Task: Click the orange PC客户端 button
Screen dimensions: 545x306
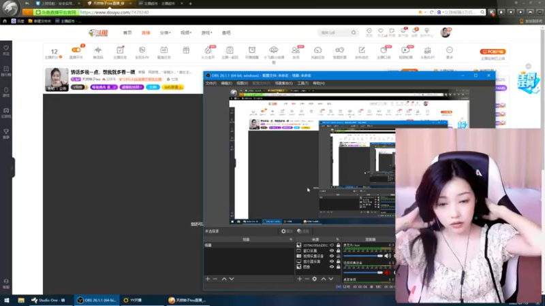Action: (493, 52)
